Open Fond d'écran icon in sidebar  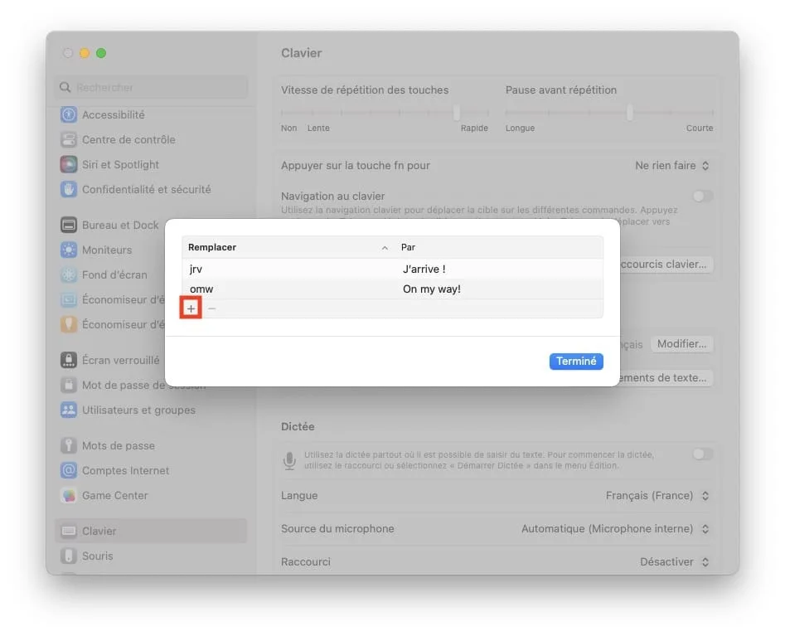(69, 274)
